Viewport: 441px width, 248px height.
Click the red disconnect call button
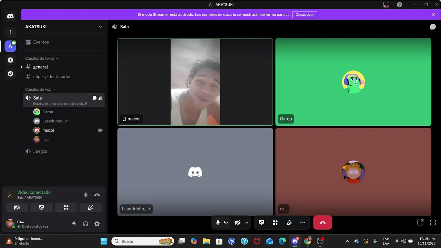pos(323,223)
